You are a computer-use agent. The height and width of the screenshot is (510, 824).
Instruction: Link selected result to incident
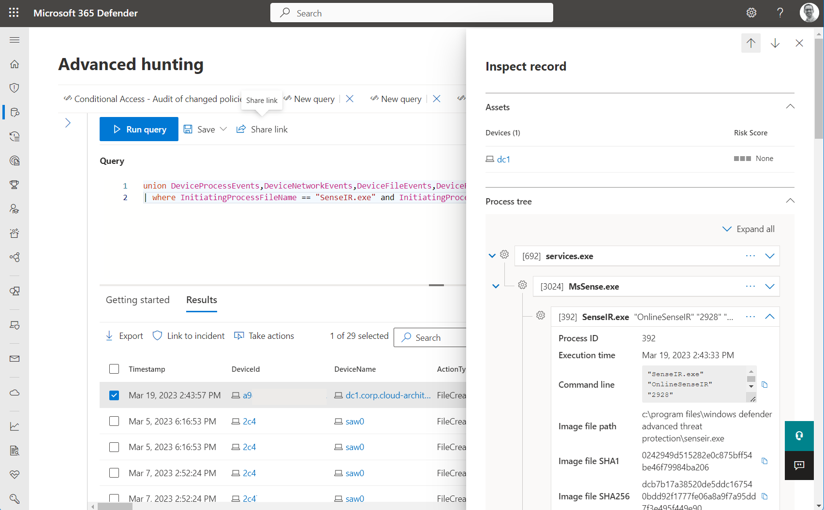[x=189, y=336]
